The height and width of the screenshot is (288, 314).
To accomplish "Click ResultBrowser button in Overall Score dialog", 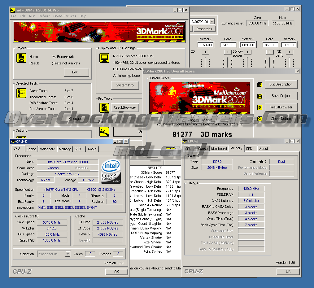I will [x=281, y=107].
